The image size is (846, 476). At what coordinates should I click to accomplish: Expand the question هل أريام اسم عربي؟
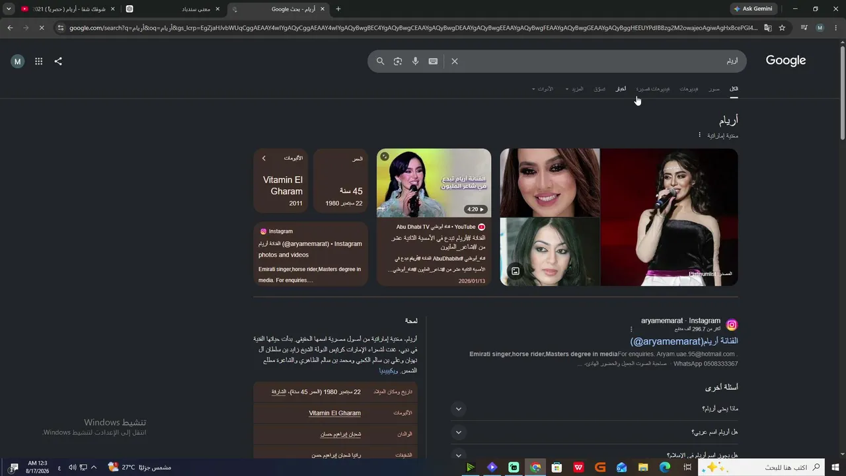pyautogui.click(x=595, y=432)
